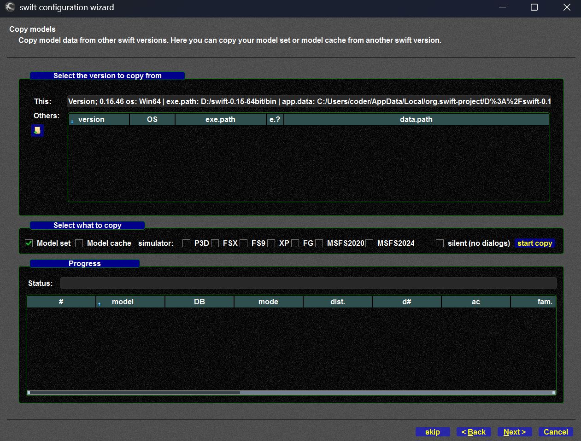Tick the XP simulator checkbox
Viewport: 581px width, 441px height.
tap(271, 243)
